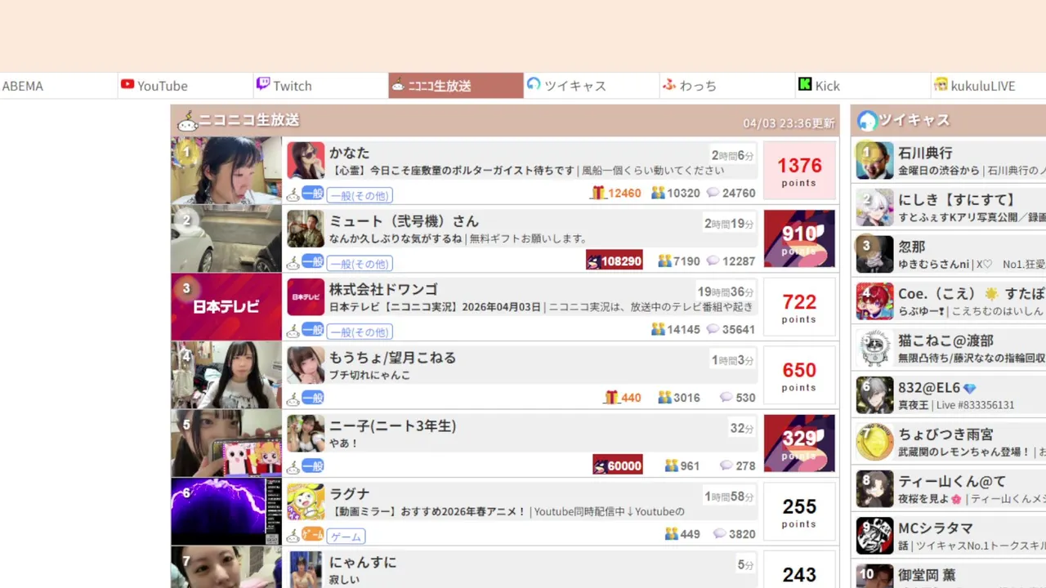Image resolution: width=1046 pixels, height=588 pixels.
Task: Click Coe.（こえ）avatar in ツイキャス ranking
Action: [874, 301]
